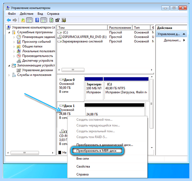Click the Disk 0 drive icon

(61, 79)
